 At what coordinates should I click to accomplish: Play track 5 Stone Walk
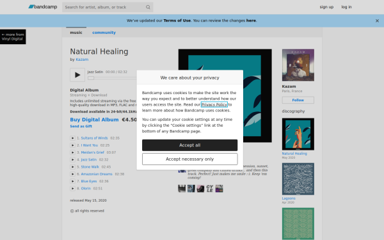coord(72,167)
